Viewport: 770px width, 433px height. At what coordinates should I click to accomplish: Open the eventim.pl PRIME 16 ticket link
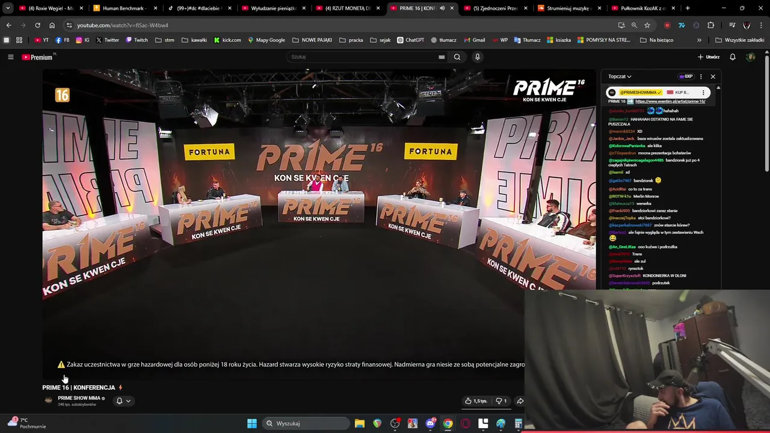pyautogui.click(x=670, y=102)
